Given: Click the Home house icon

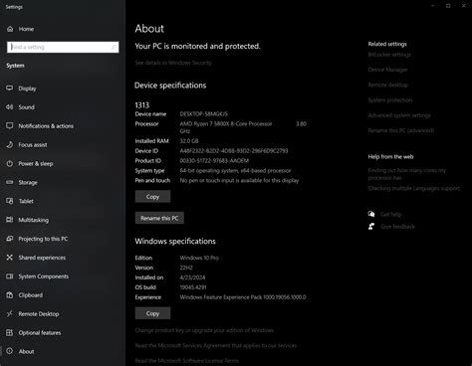Looking at the screenshot, I should [x=10, y=29].
